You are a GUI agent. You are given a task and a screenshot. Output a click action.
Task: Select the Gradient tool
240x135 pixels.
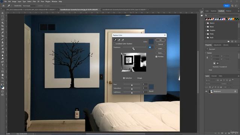point(3,52)
